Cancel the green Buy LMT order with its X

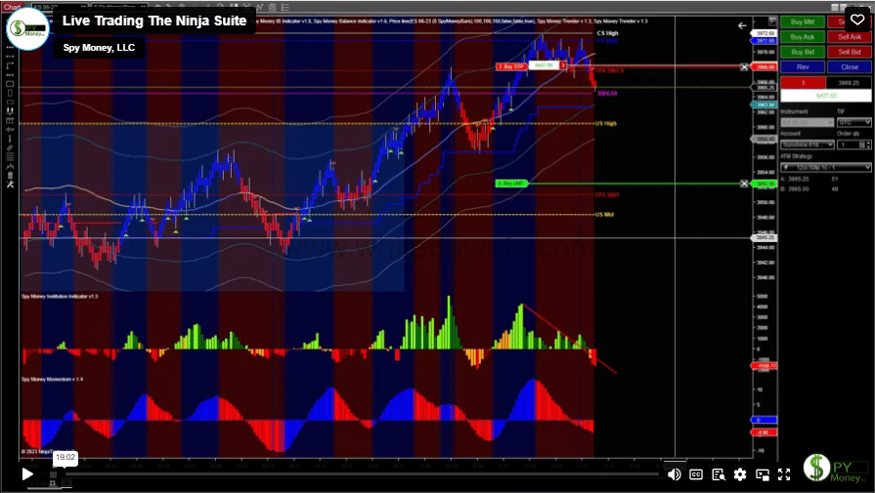[x=744, y=183]
